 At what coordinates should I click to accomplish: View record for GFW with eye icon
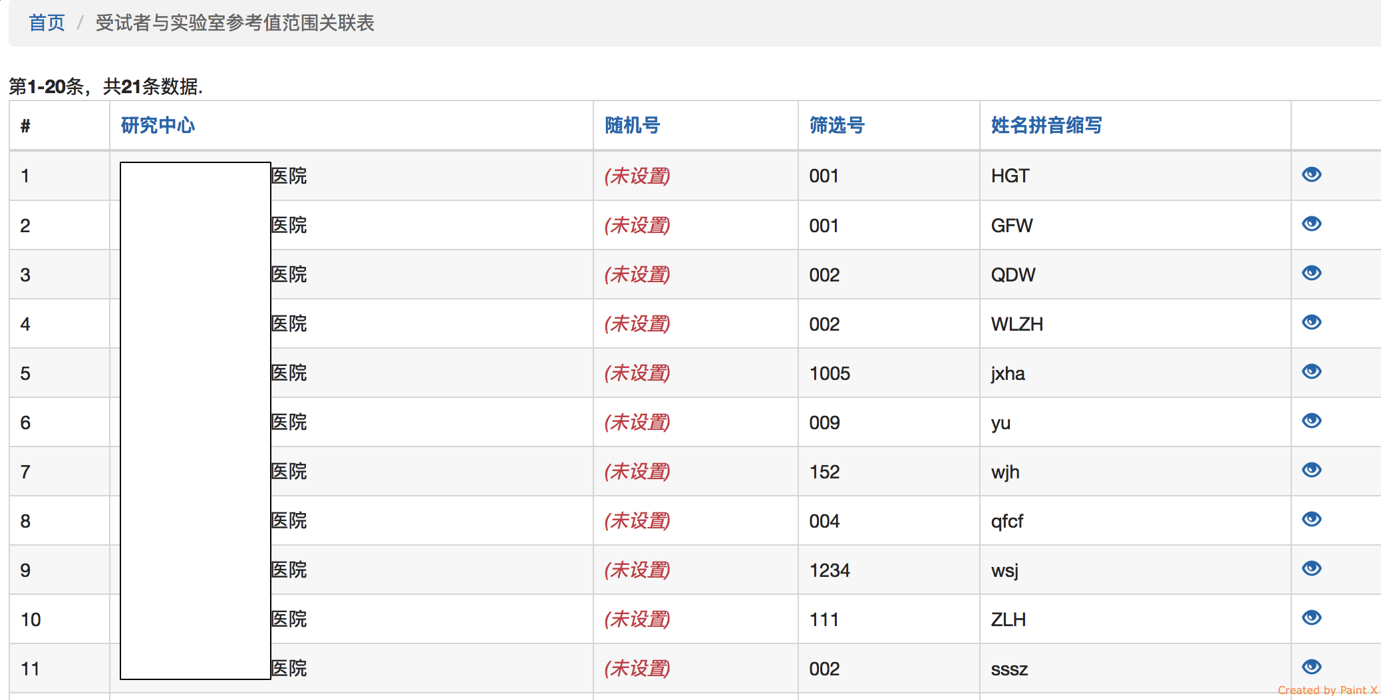click(x=1312, y=224)
